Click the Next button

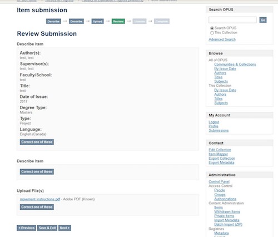[x=64, y=228]
